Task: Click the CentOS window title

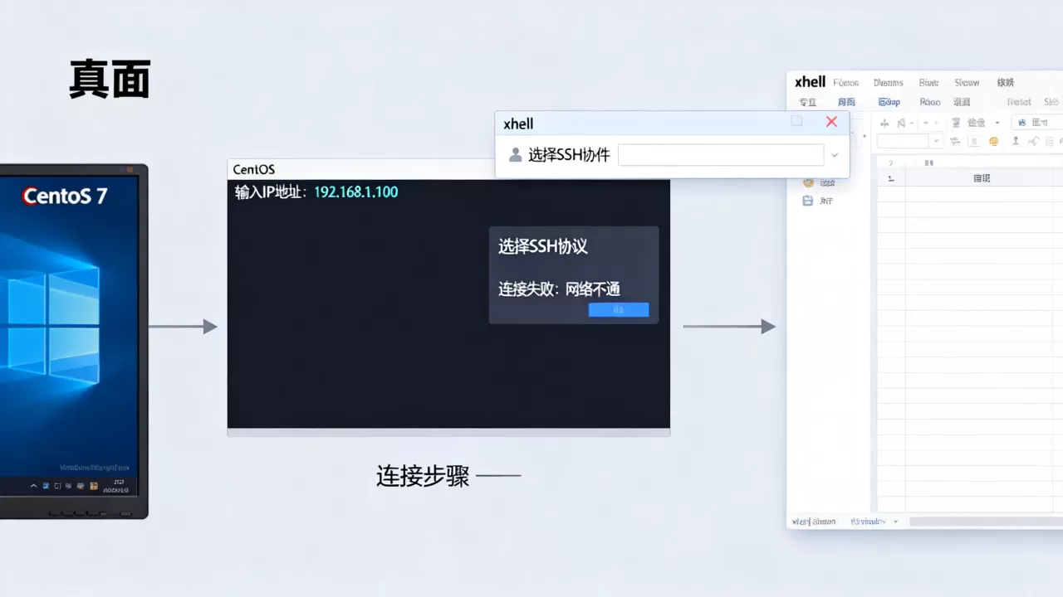Action: click(254, 169)
